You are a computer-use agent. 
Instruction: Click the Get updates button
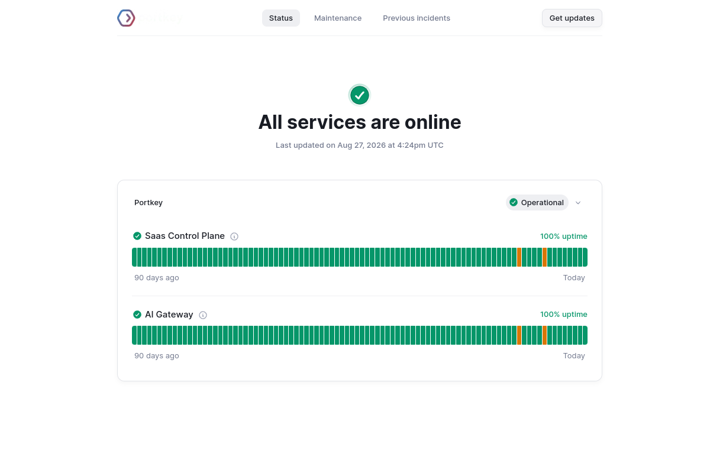click(x=572, y=18)
